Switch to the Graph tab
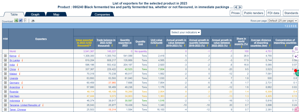Screen dimensions: 299x112 point(35,15)
